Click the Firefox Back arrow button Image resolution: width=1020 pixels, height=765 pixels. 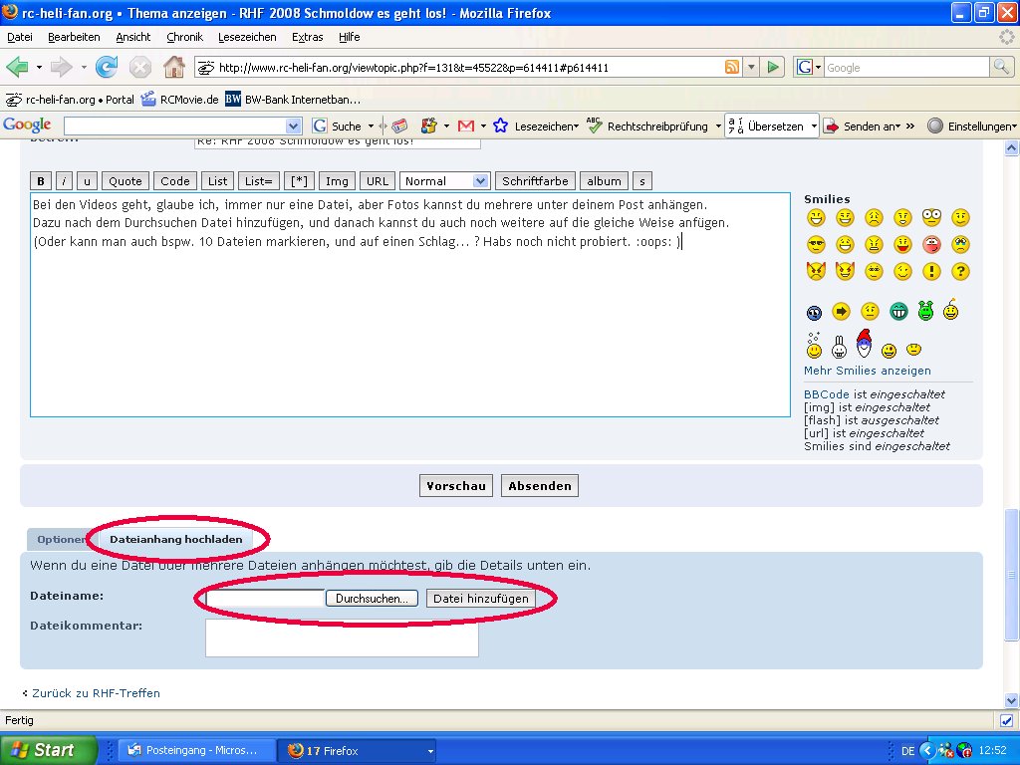point(18,67)
